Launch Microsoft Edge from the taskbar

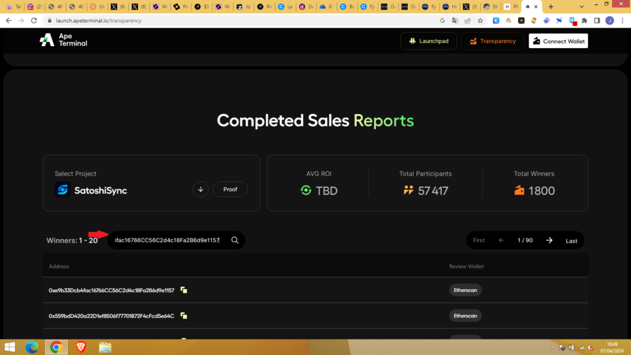[x=32, y=347]
